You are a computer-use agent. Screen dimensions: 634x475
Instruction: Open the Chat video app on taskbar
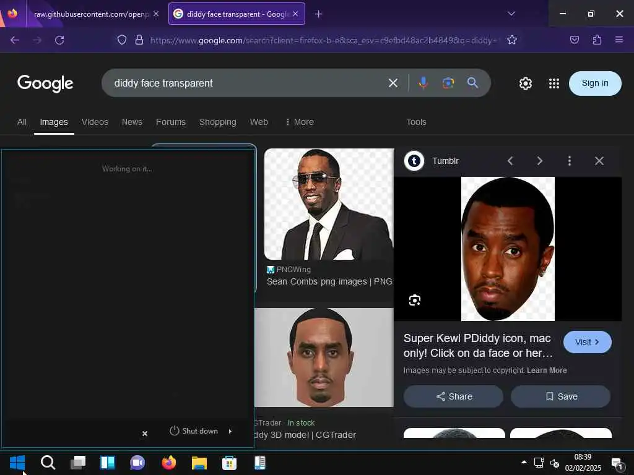(137, 463)
